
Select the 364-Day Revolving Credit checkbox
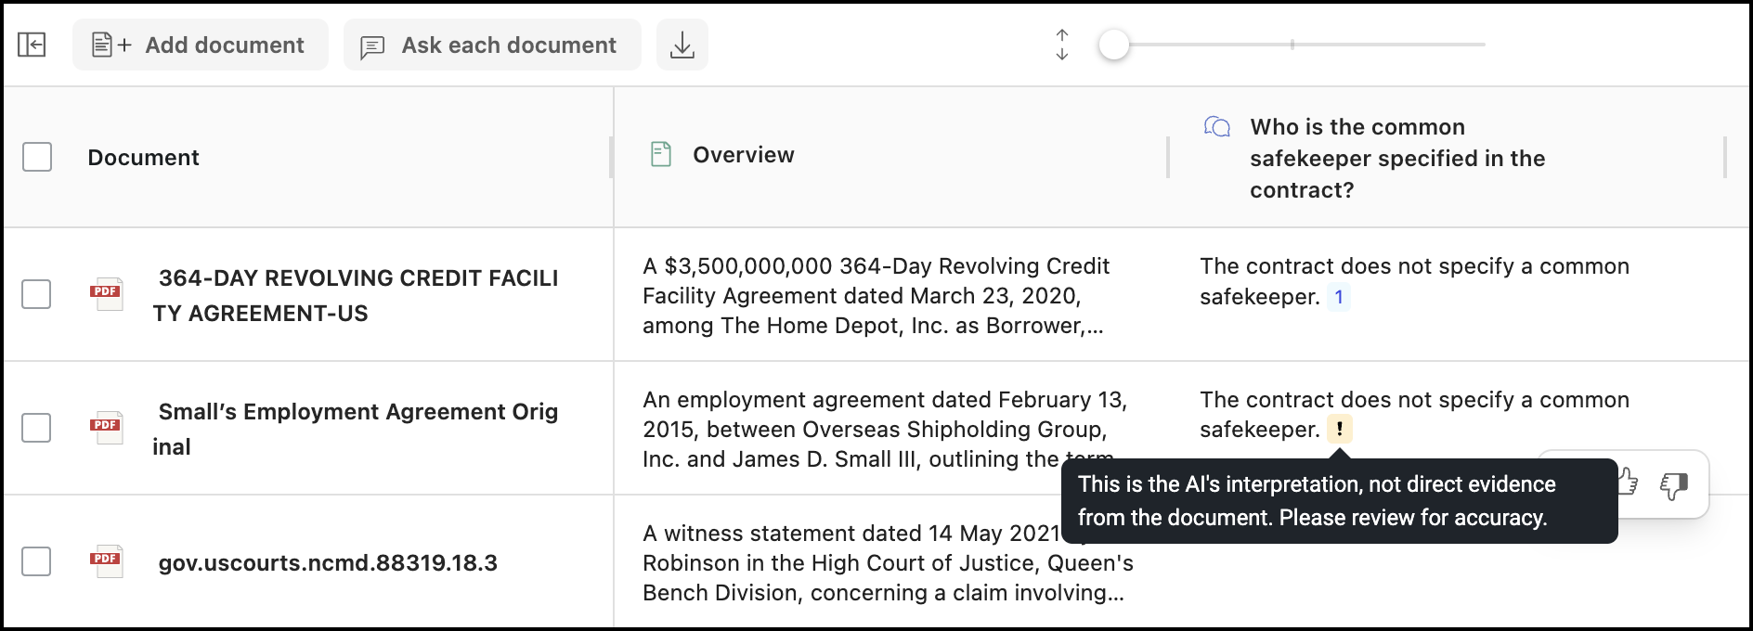37,294
